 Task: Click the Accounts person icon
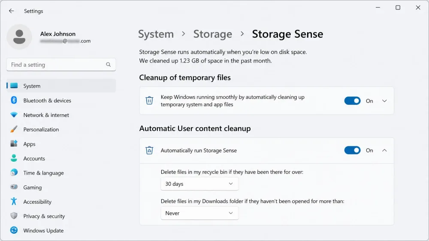[x=14, y=158]
